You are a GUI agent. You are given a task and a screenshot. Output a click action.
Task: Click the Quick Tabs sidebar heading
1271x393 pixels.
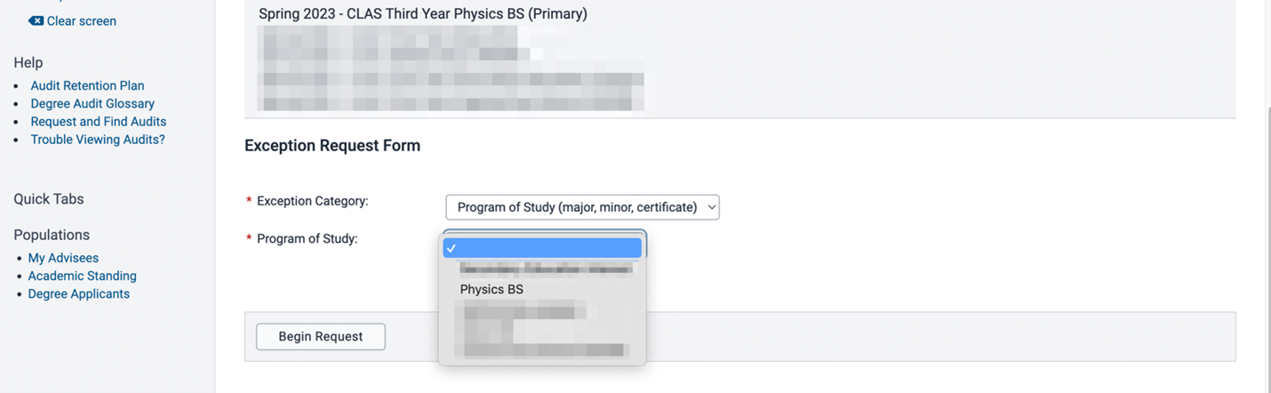tap(49, 199)
